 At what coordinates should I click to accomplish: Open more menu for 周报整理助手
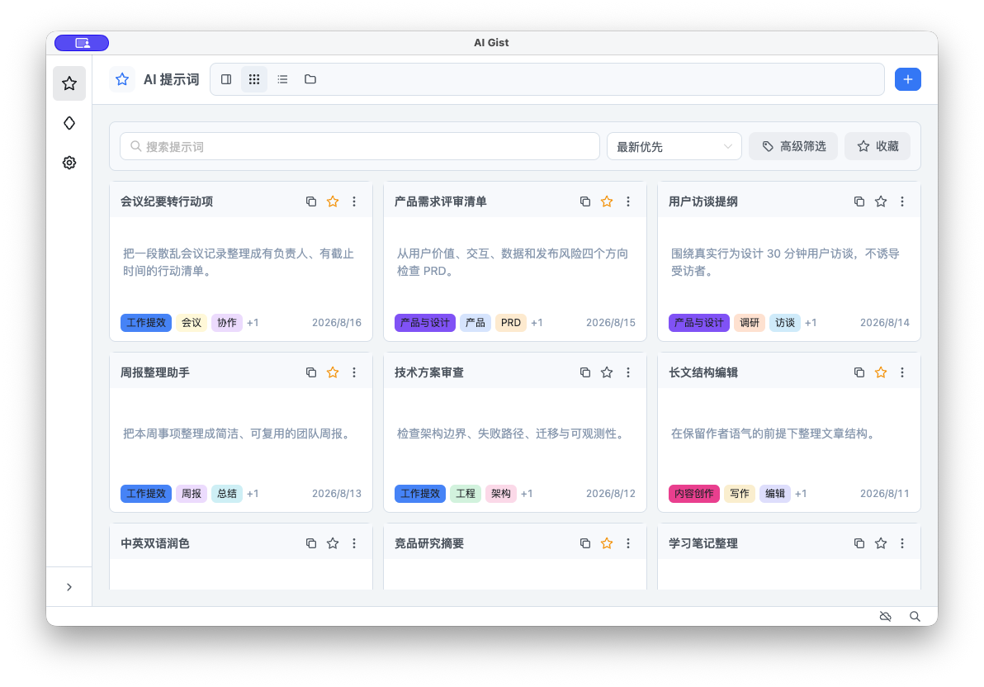click(354, 372)
